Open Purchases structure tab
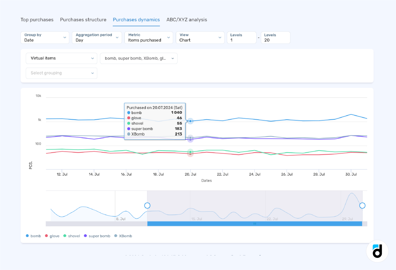The image size is (396, 270). tap(83, 20)
